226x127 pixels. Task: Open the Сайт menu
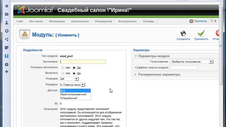point(20,21)
